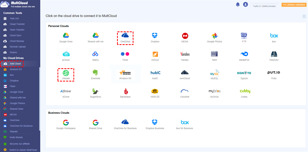Select the HiDrive cloud icon
The height and width of the screenshot is (152, 308).
tap(155, 56)
